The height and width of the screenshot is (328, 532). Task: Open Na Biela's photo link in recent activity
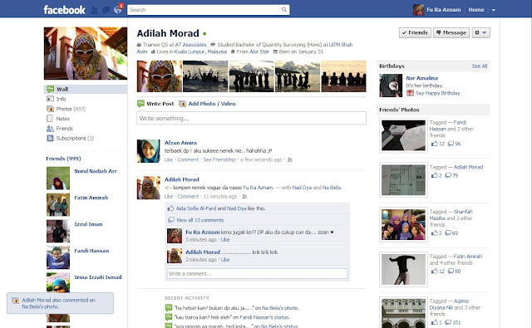(280, 308)
